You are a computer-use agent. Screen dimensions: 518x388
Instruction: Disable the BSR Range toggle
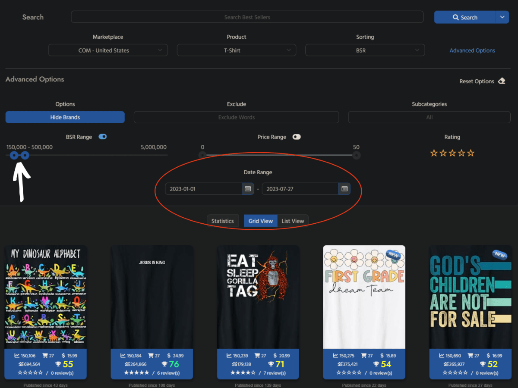[102, 137]
